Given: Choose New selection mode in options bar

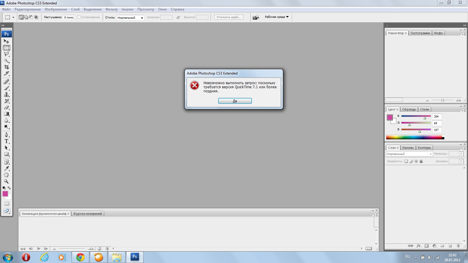Looking at the screenshot, I should (x=21, y=17).
